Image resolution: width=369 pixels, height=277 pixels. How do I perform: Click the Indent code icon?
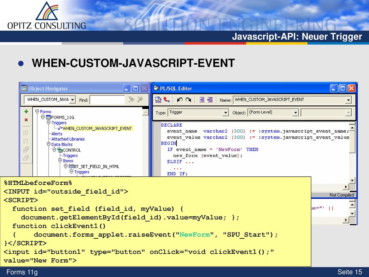coord(202,100)
